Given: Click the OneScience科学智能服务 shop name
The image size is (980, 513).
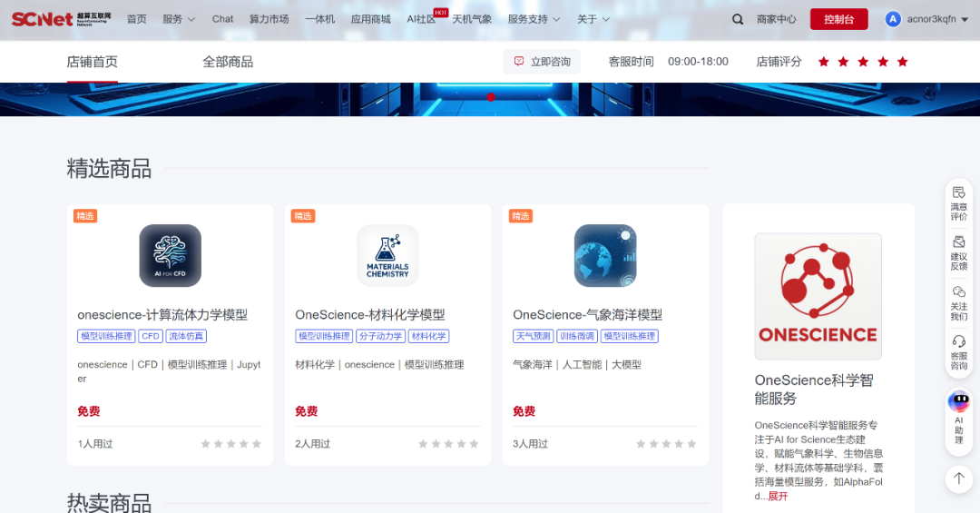Looking at the screenshot, I should point(814,390).
